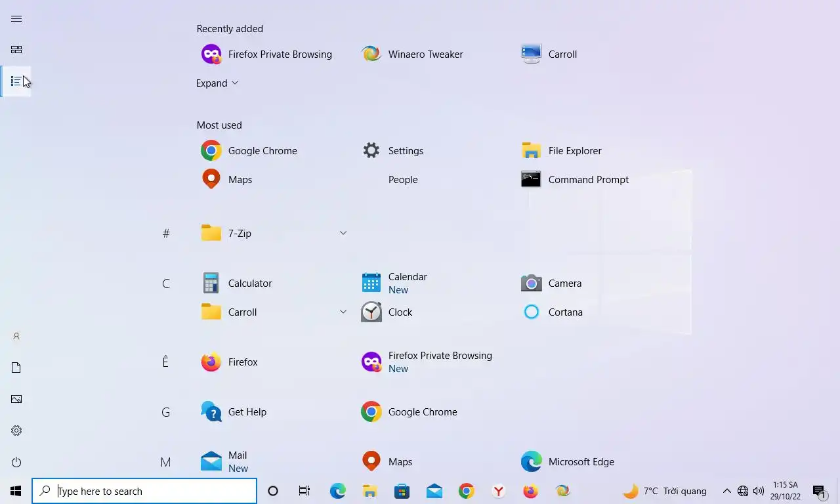Open Chrome on the taskbar
The image size is (840, 504).
(466, 491)
